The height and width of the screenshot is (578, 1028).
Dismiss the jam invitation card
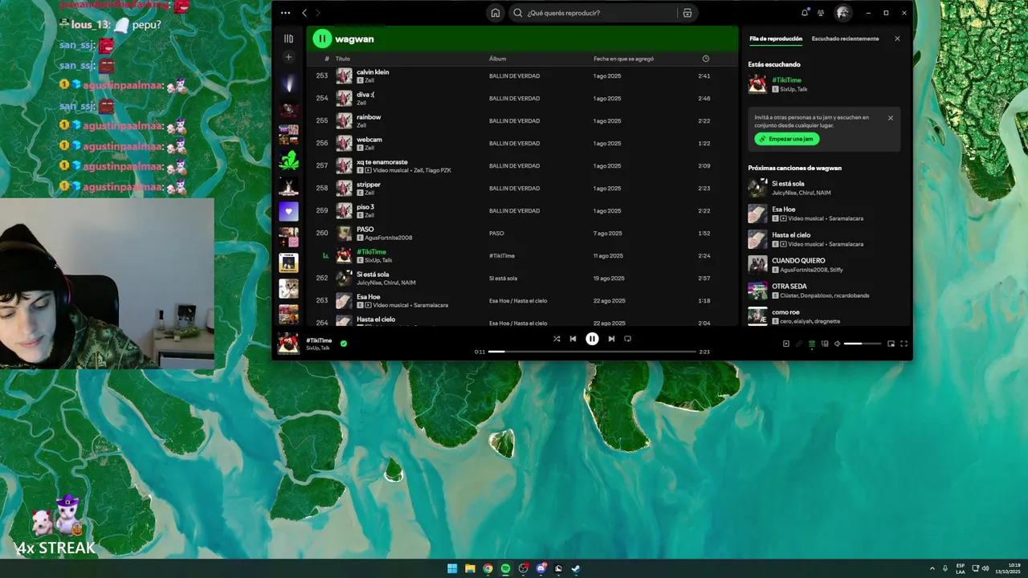pyautogui.click(x=890, y=118)
